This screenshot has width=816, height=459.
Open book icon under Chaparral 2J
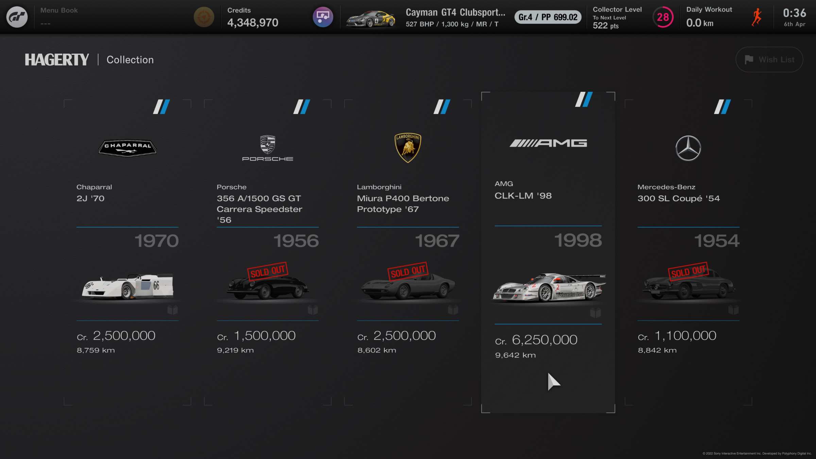[x=172, y=310]
